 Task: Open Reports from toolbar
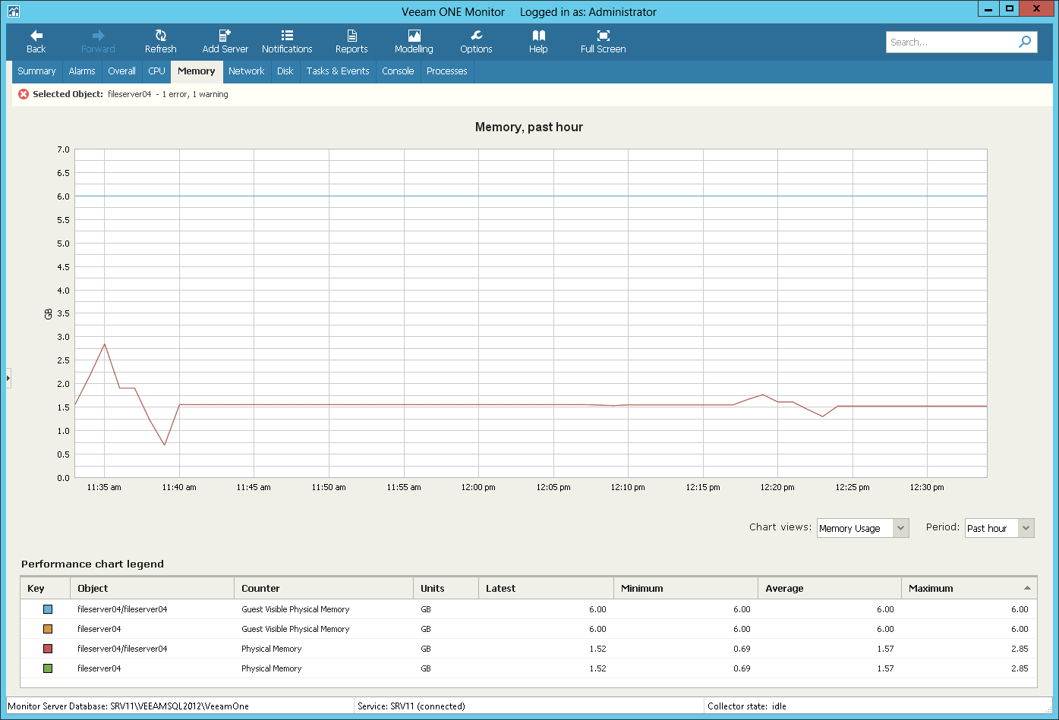tap(351, 42)
